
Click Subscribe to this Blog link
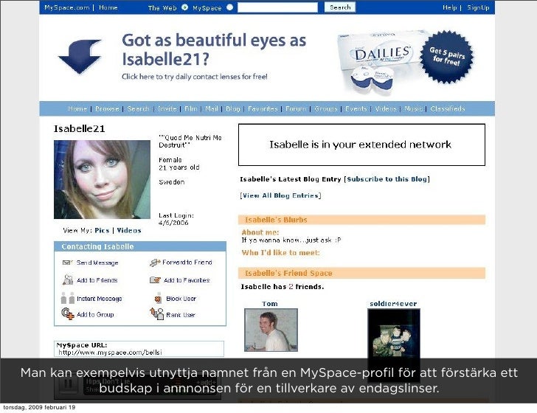point(387,179)
